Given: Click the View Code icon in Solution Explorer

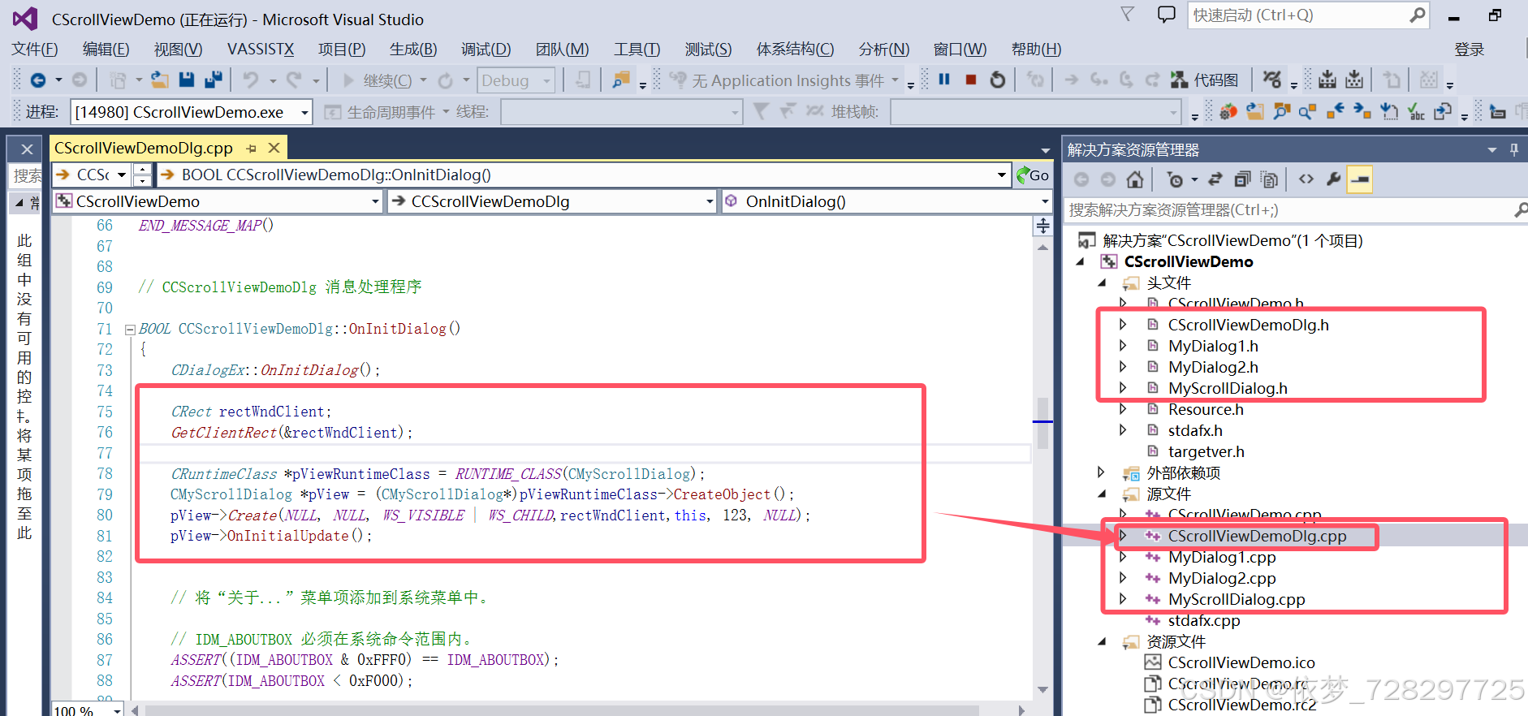Looking at the screenshot, I should pyautogui.click(x=1306, y=179).
